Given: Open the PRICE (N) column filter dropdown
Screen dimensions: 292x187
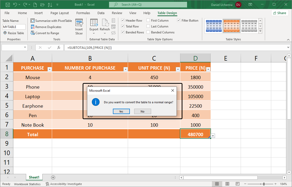Looking at the screenshot, I should pos(208,69).
